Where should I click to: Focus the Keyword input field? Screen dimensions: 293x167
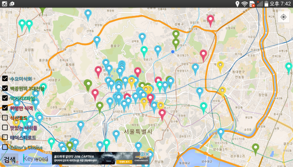(x=36, y=159)
